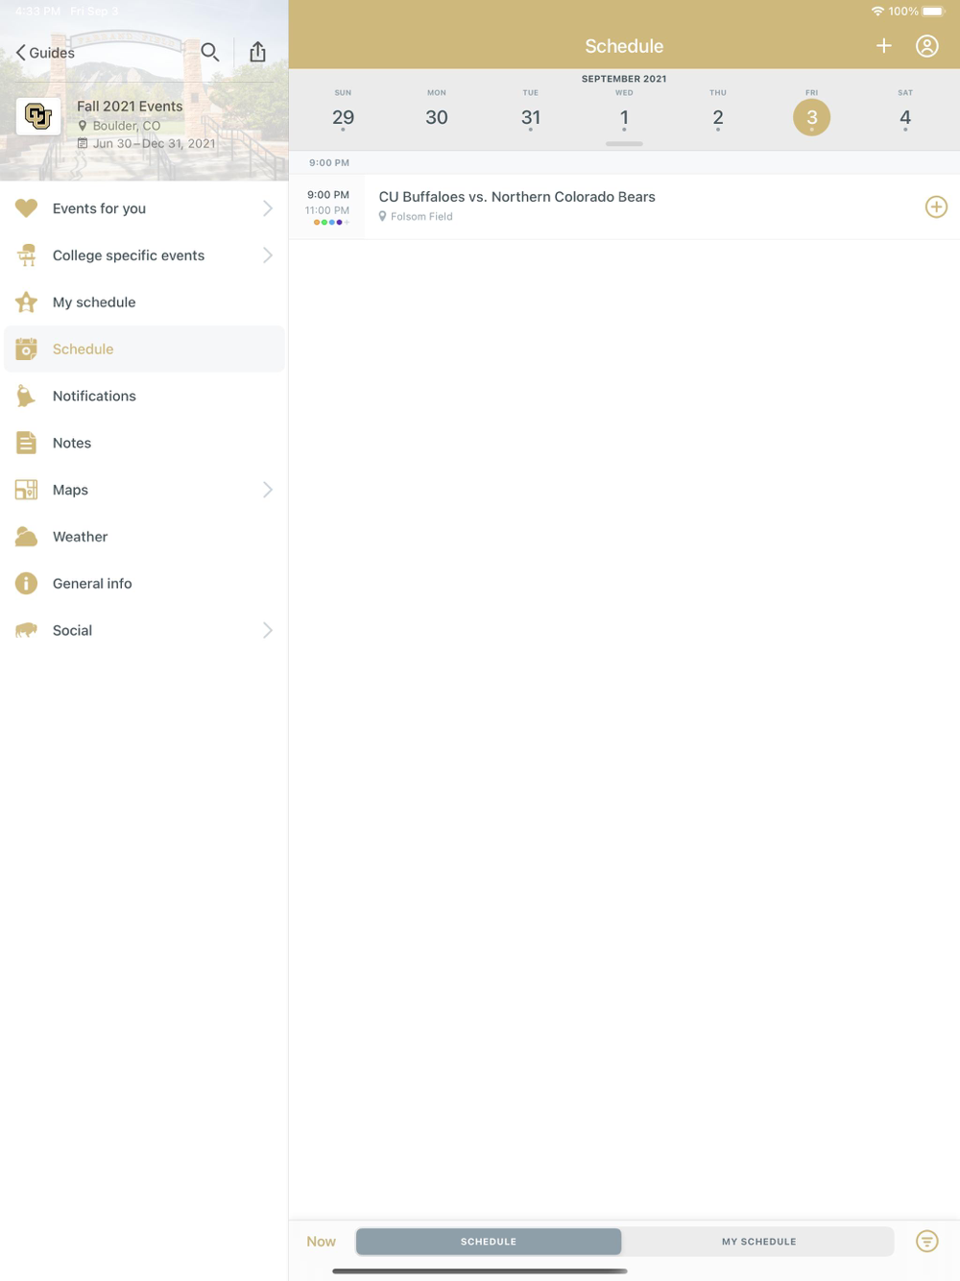Open CU Buffaloes guide logo thumbnail

[x=38, y=116]
